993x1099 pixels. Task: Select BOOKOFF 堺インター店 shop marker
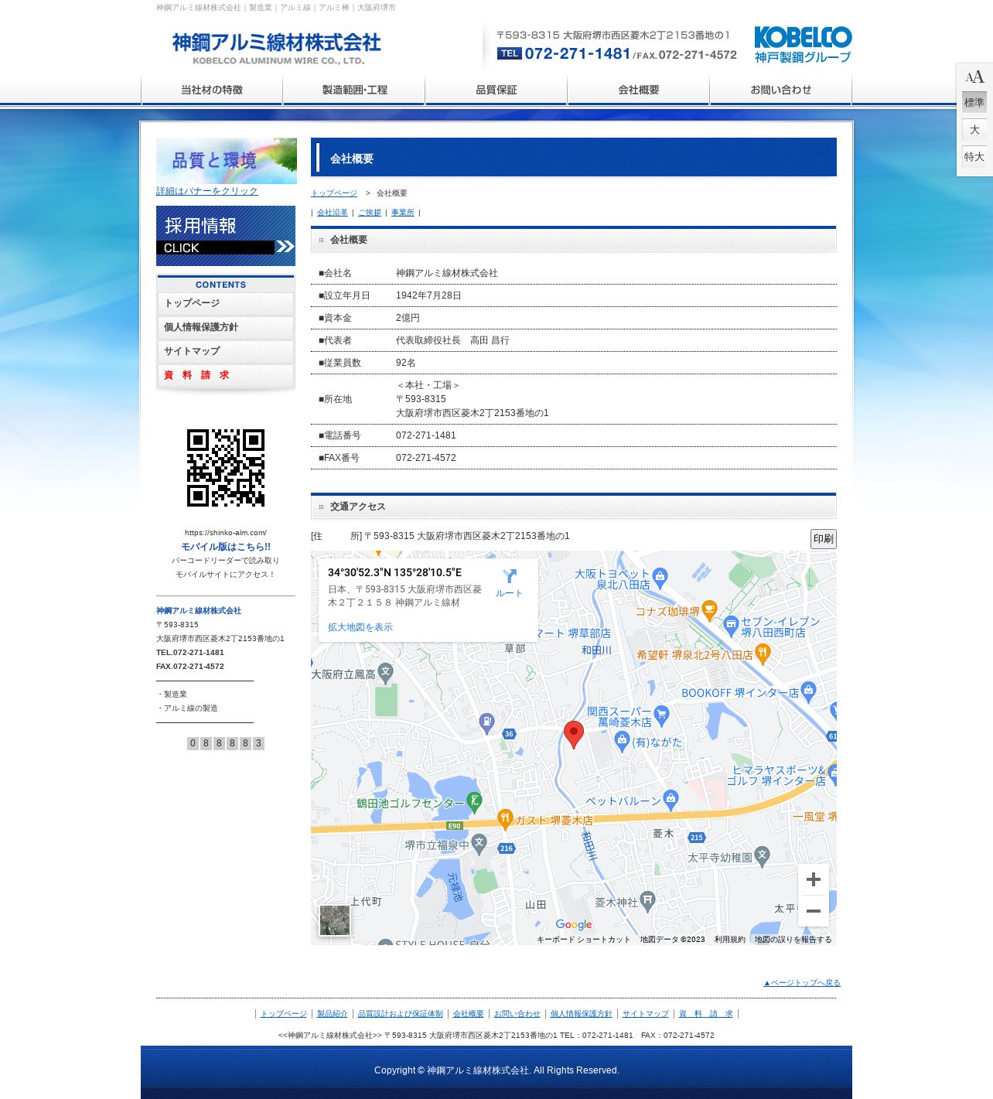[x=809, y=691]
